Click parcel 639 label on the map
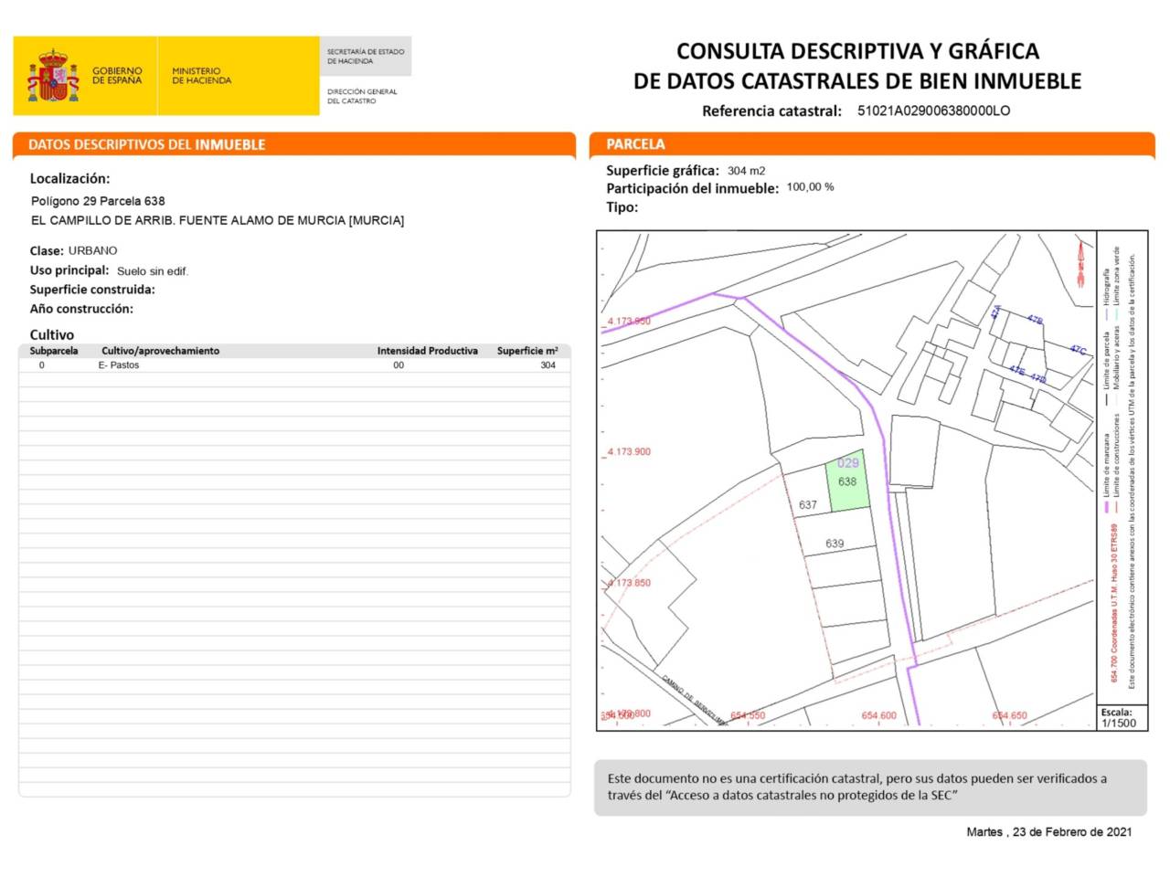Viewport: 1170px width, 877px height. point(835,544)
